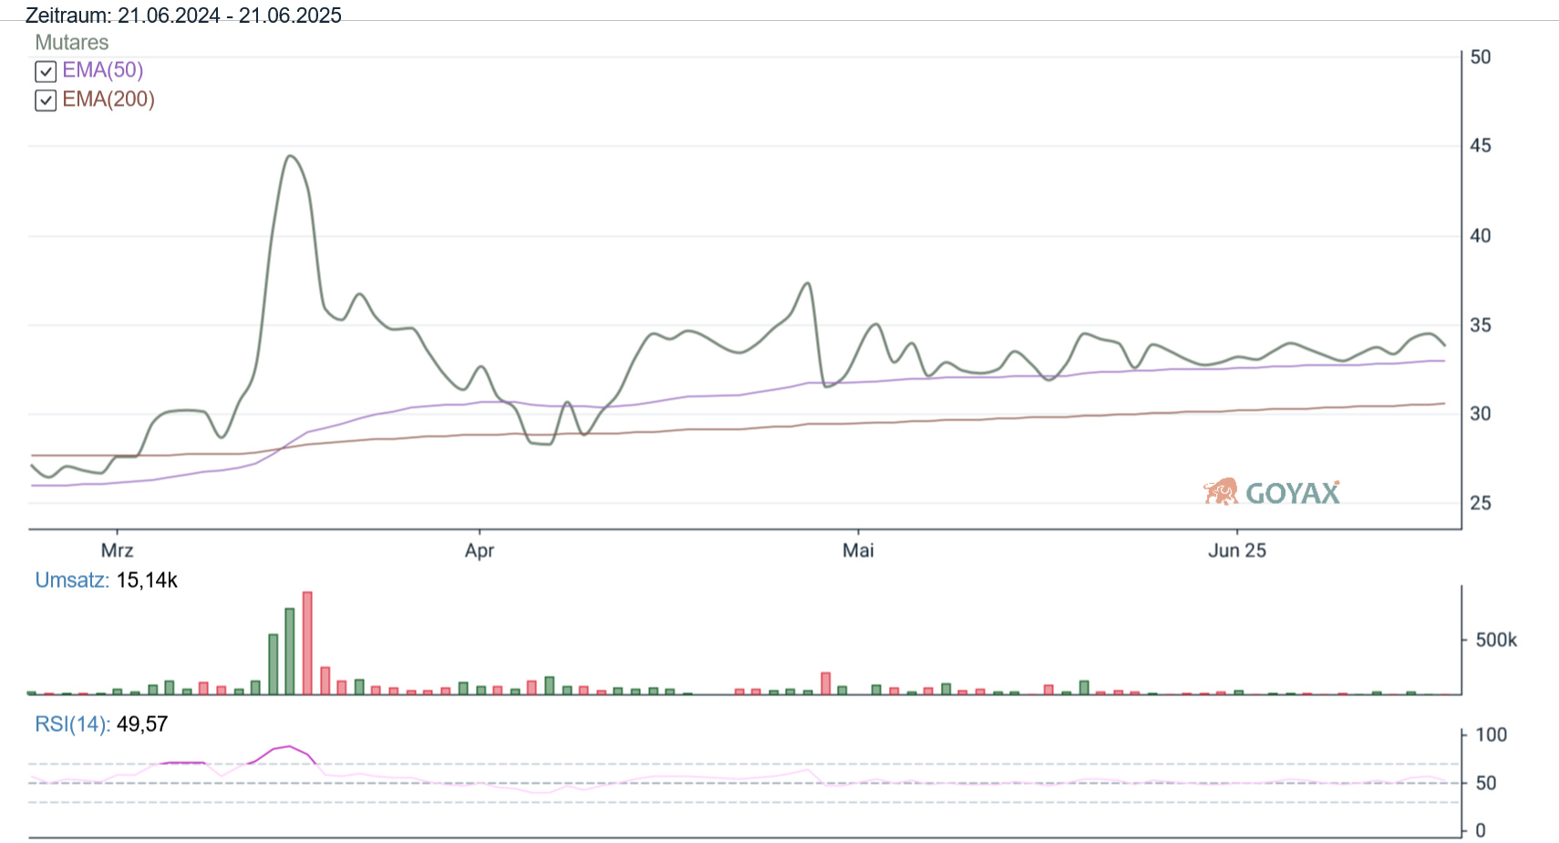Screen dimensions: 1559x843
Task: Click the 35 price axis label
Action: [x=1481, y=324]
